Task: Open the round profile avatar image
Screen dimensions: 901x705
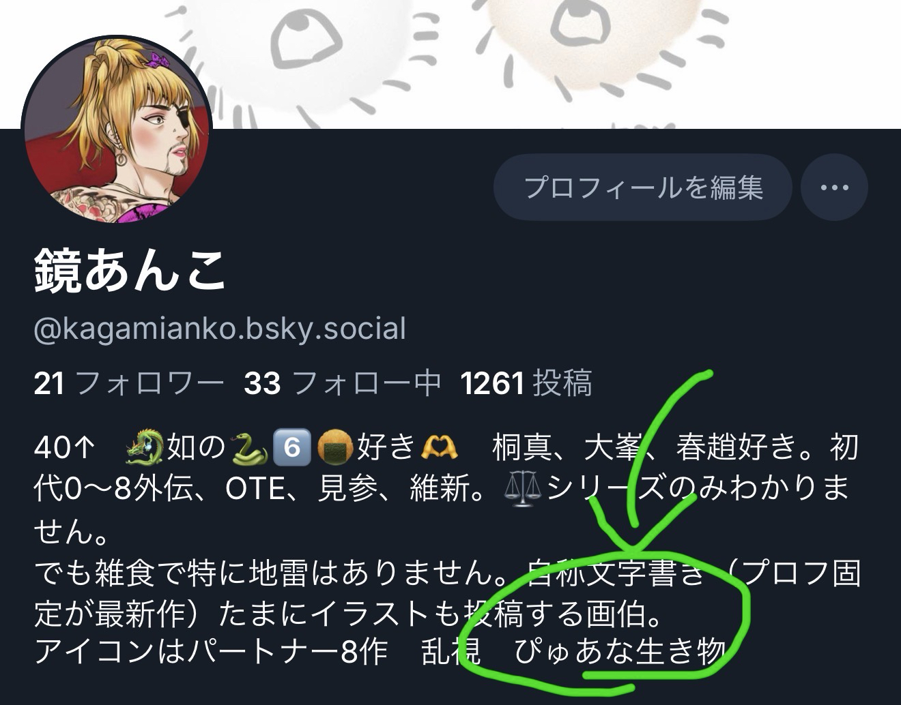Action: point(117,130)
